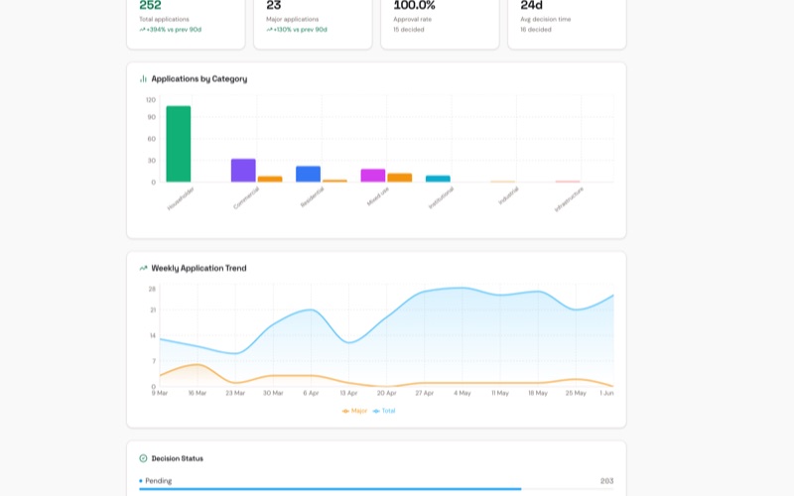Click the 20 Apr date label
Screen dimensions: 794x496
[x=386, y=393]
